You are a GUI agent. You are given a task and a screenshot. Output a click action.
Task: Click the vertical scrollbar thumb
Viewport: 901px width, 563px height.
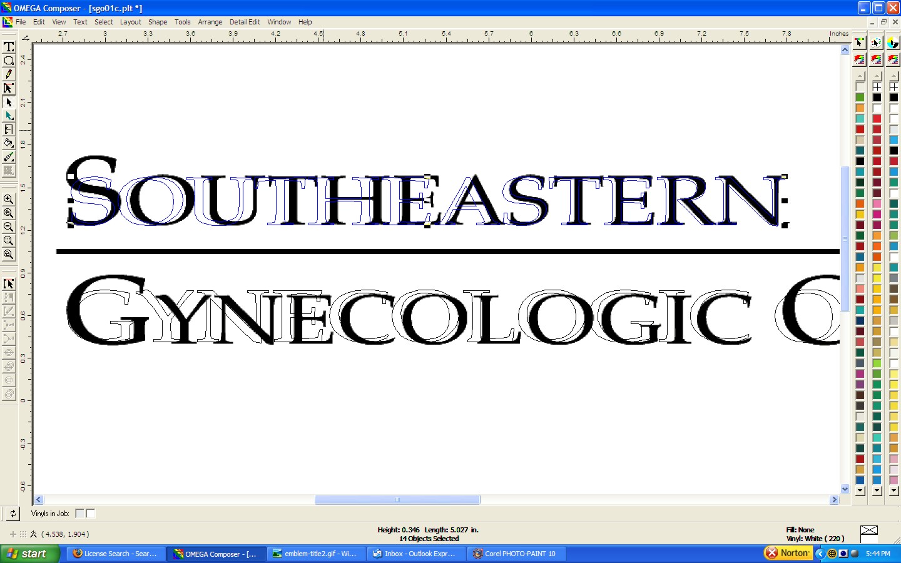845,240
